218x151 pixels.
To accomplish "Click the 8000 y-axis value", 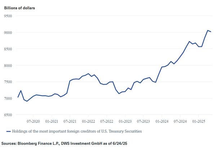I will (x=8, y=66).
